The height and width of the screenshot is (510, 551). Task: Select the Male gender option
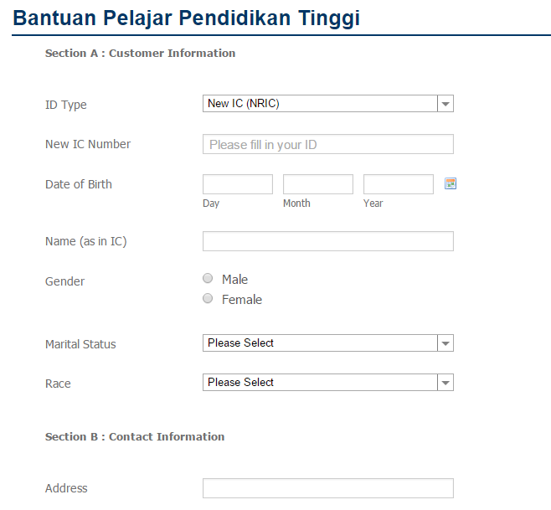(208, 278)
